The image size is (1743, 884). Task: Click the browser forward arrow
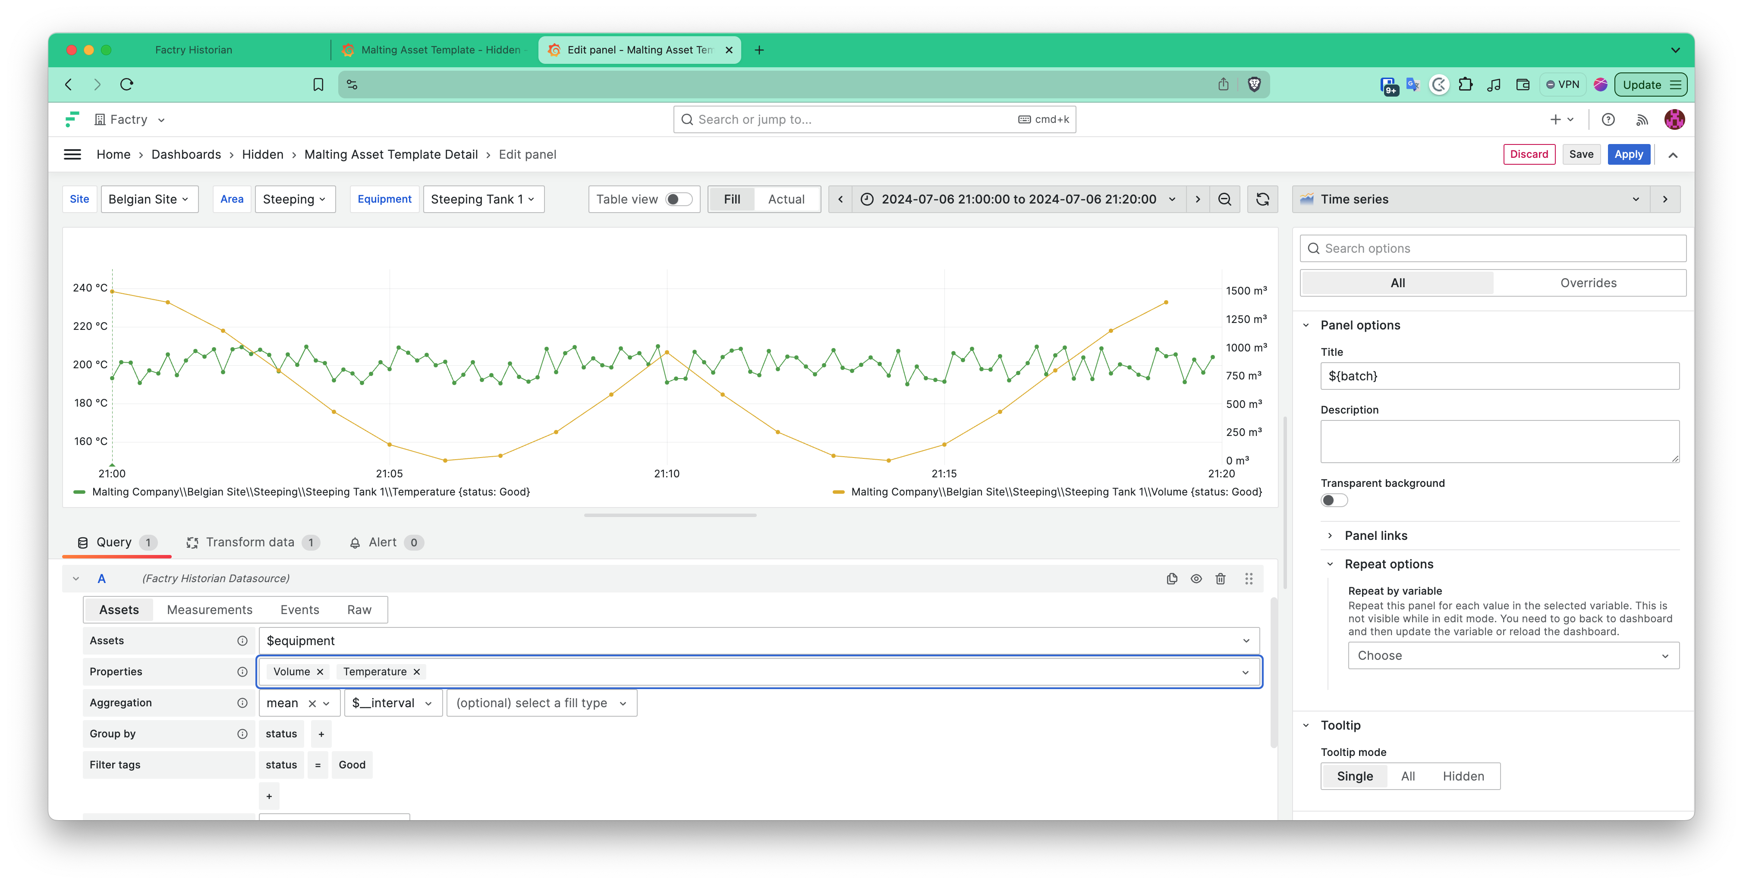click(x=98, y=85)
